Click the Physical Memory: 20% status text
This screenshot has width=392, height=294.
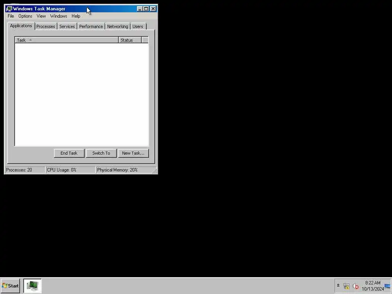pos(117,170)
